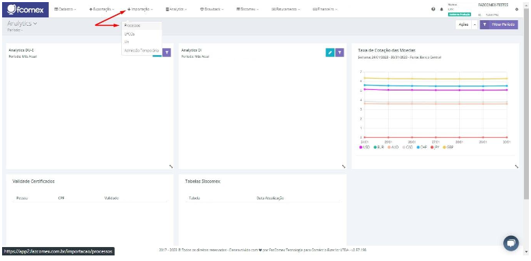Open the notifications bell
Image resolution: width=531 pixels, height=261 pixels.
(441, 10)
